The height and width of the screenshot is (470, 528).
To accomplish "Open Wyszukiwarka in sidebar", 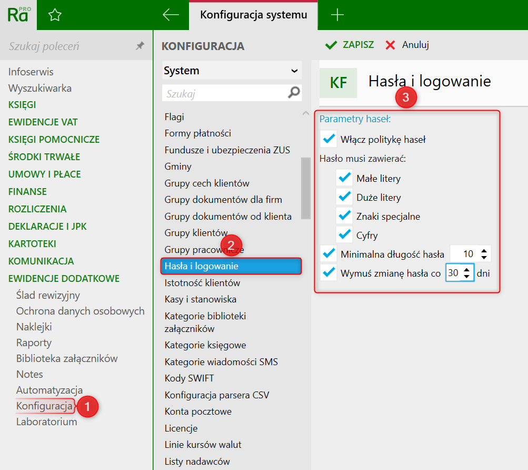I will click(x=39, y=89).
